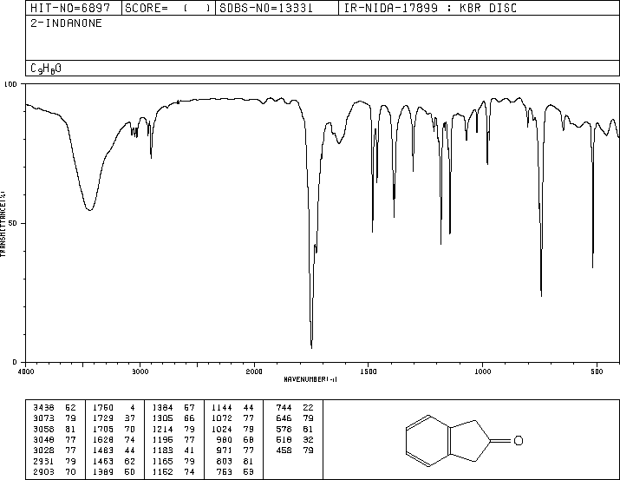Select the SCORE= field in header

click(168, 8)
